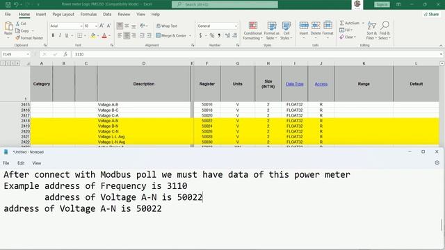Viewport: 445px width, 250px height.
Task: Switch to Page Layout tab
Action: pyautogui.click(x=63, y=14)
